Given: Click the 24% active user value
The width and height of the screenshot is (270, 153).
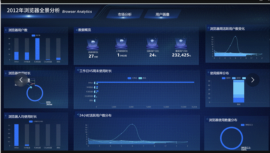Looking at the screenshot, I should coord(153,55).
